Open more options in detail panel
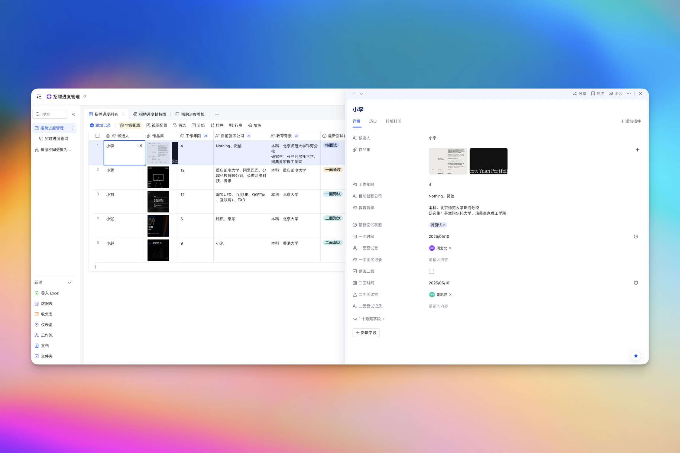The width and height of the screenshot is (680, 453). [x=629, y=94]
